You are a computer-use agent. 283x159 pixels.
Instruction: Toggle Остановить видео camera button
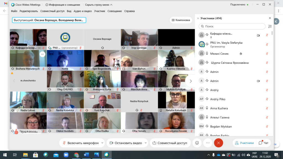[x=126, y=143]
